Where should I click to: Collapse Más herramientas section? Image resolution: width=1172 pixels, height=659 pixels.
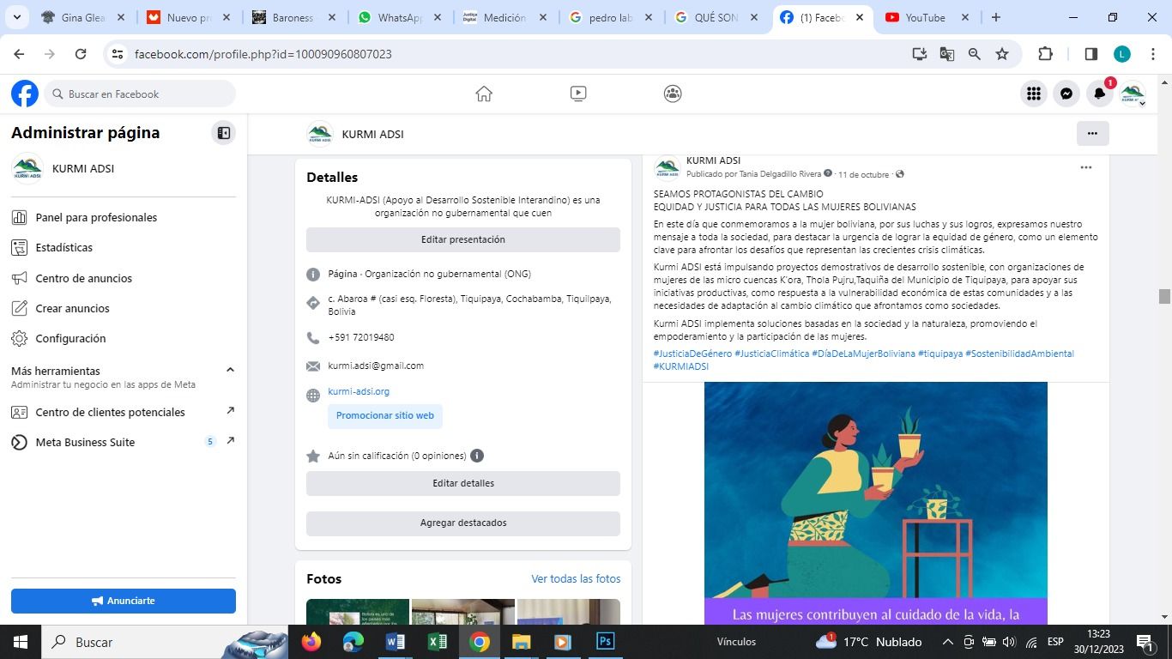point(230,370)
